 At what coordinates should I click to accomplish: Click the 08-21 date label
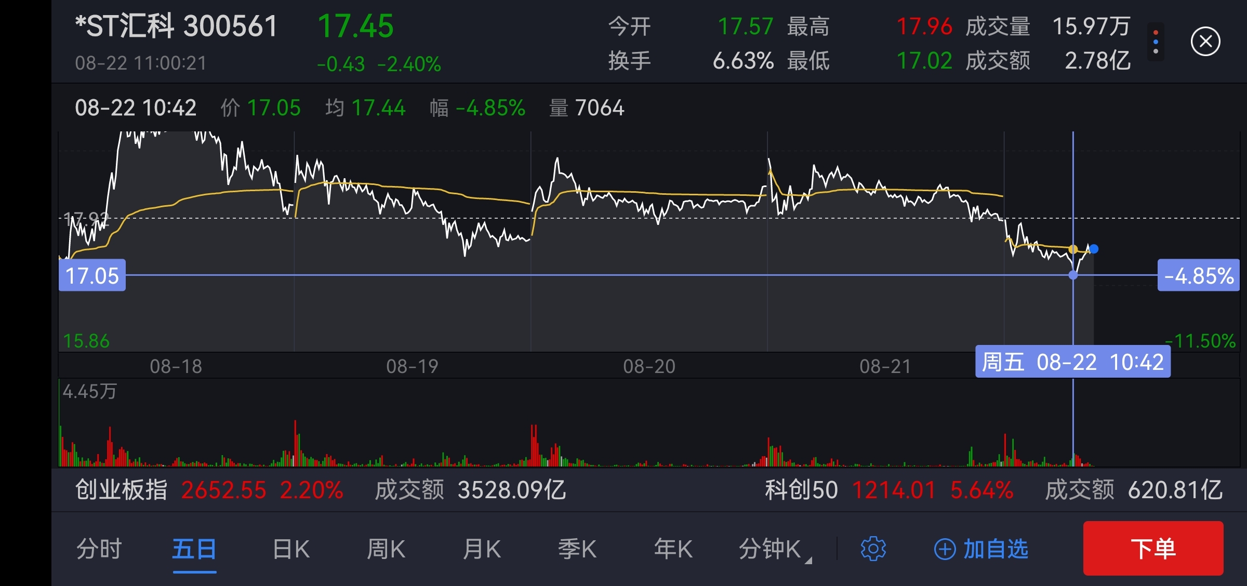point(885,366)
